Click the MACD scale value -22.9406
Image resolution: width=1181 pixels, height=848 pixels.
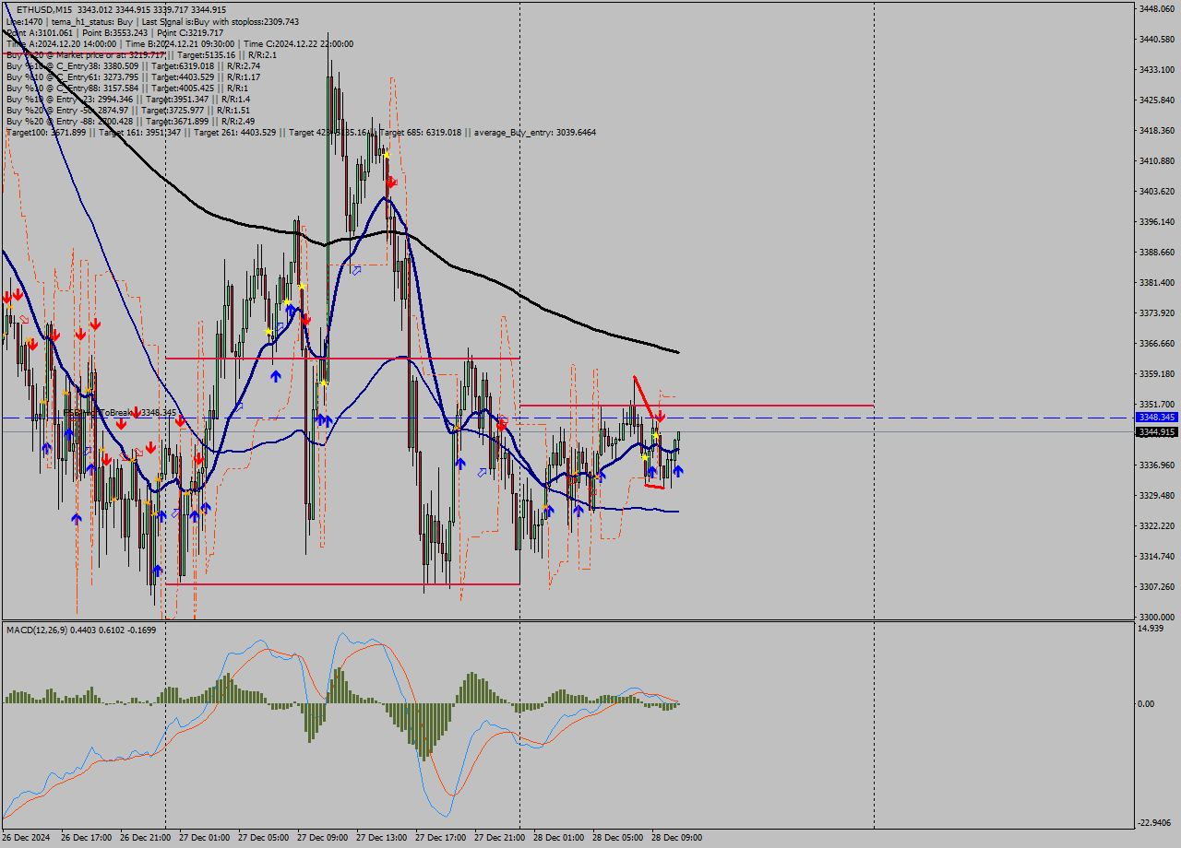[1154, 822]
